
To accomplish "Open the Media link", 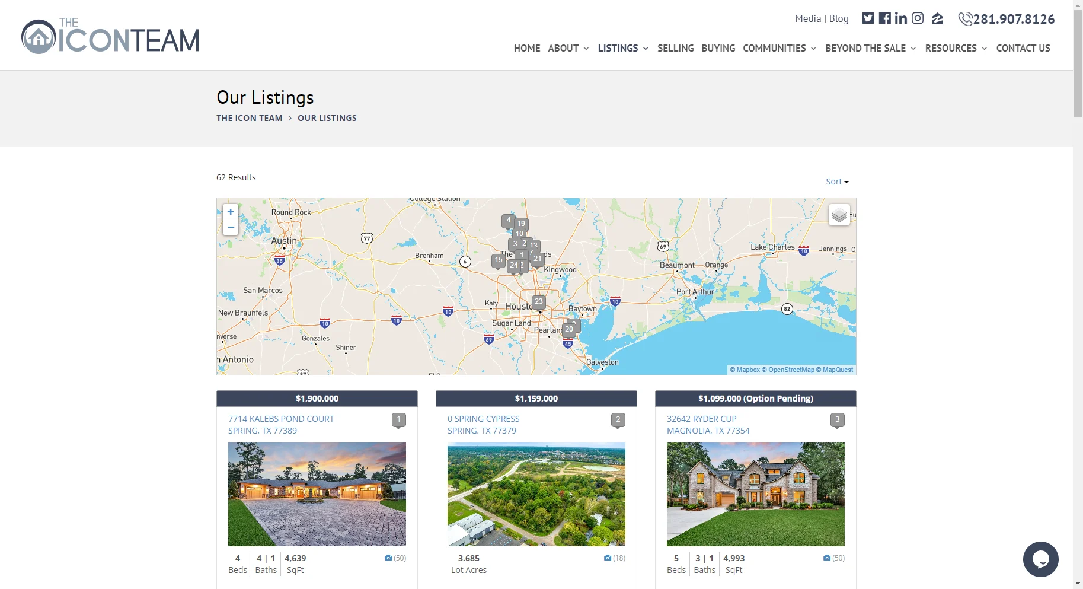I will [x=807, y=18].
